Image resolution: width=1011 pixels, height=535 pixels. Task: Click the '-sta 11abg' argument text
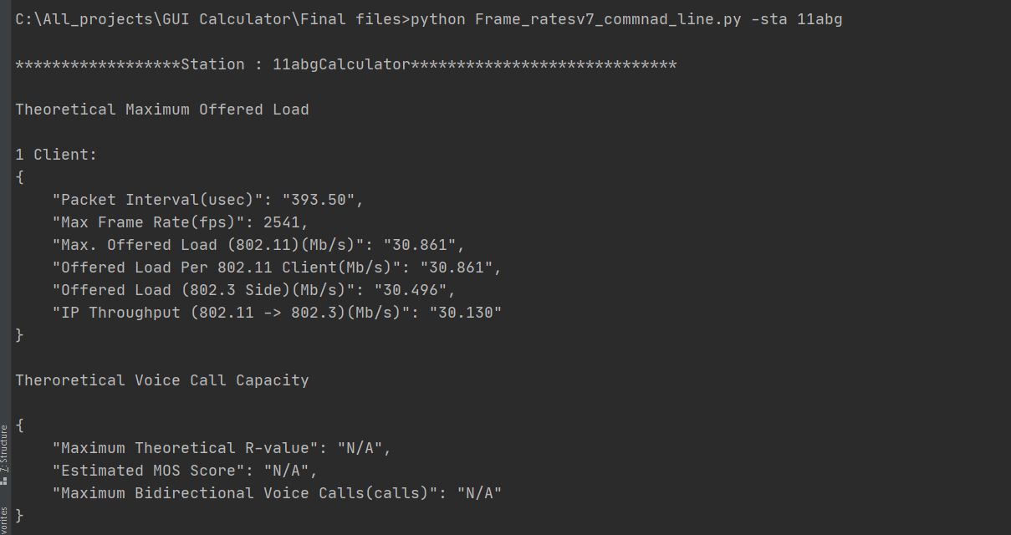[797, 19]
